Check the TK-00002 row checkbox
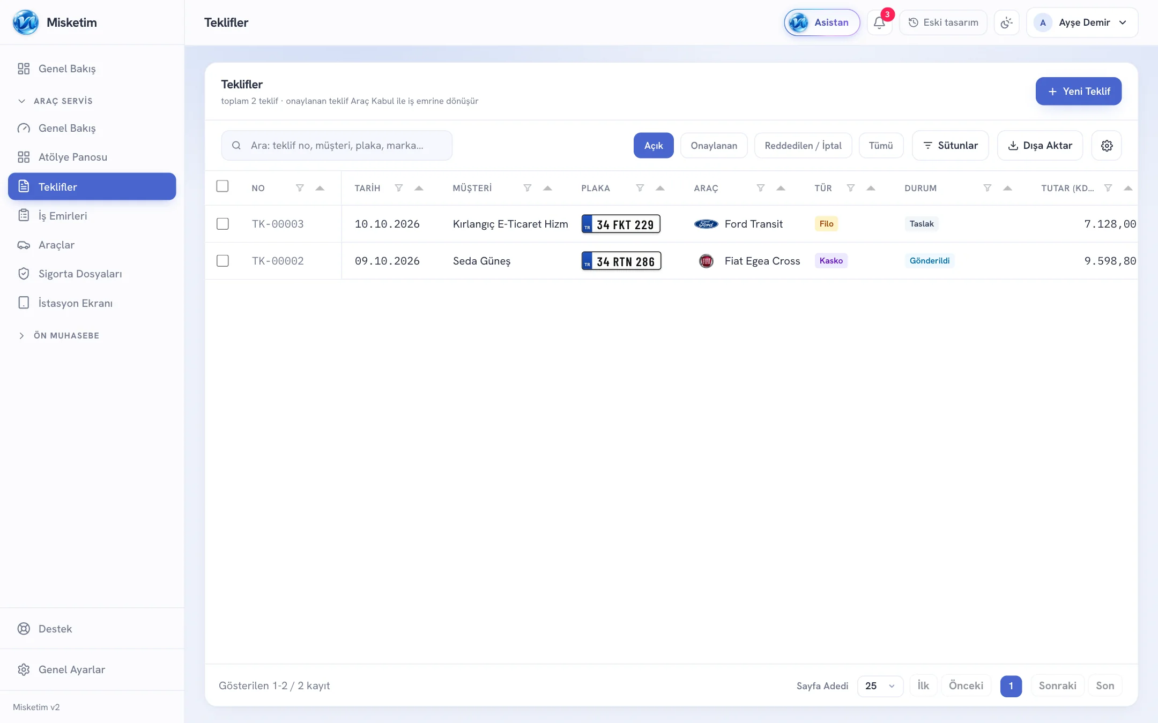The image size is (1158, 723). [222, 261]
